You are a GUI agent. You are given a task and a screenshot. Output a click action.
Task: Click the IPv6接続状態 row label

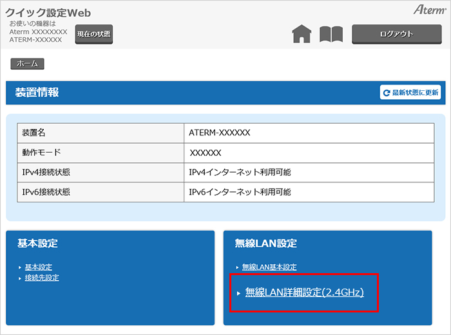tap(46, 192)
